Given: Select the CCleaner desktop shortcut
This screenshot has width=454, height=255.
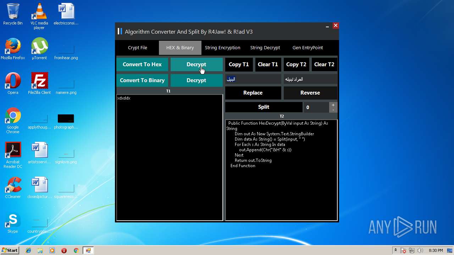Looking at the screenshot, I should tap(13, 188).
